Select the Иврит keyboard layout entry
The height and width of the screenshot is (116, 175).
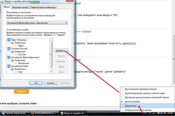[x=21, y=46]
